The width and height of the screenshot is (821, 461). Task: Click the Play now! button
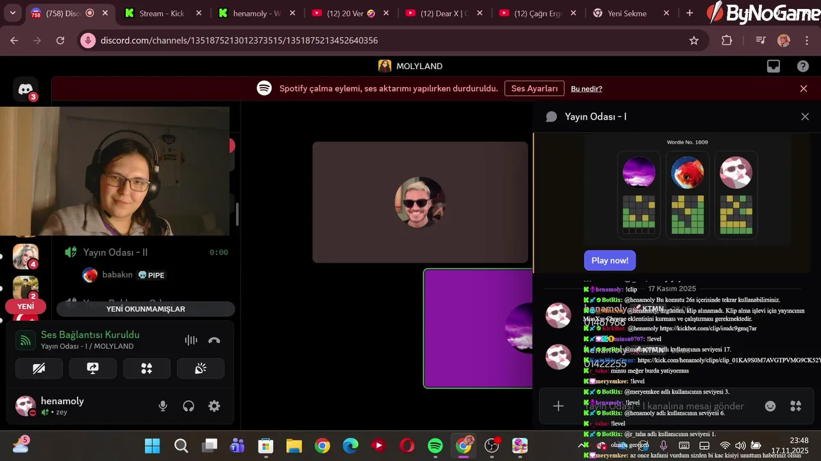point(609,260)
